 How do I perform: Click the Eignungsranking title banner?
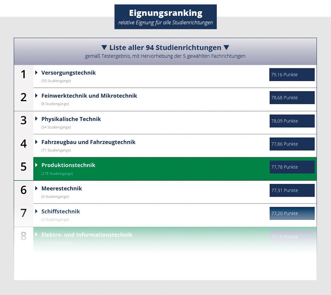[x=165, y=17]
